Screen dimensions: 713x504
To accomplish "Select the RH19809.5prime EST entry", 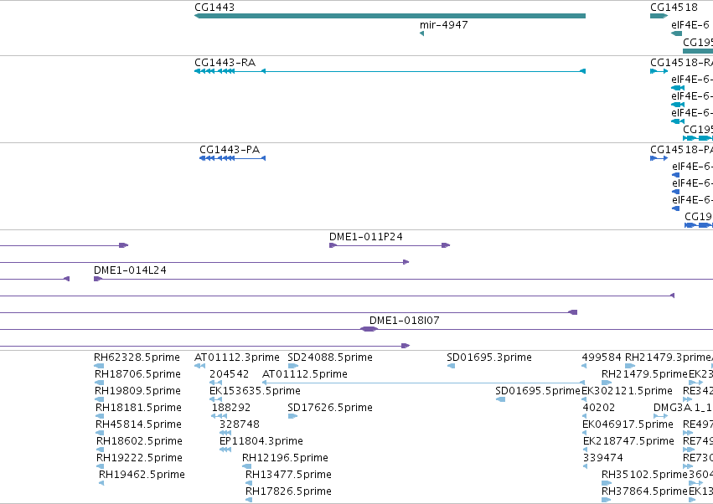I will pyautogui.click(x=137, y=391).
